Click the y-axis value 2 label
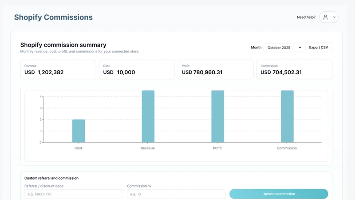 (x=40, y=120)
